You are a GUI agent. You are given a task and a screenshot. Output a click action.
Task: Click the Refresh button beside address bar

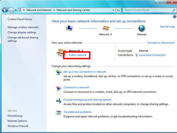(118, 10)
